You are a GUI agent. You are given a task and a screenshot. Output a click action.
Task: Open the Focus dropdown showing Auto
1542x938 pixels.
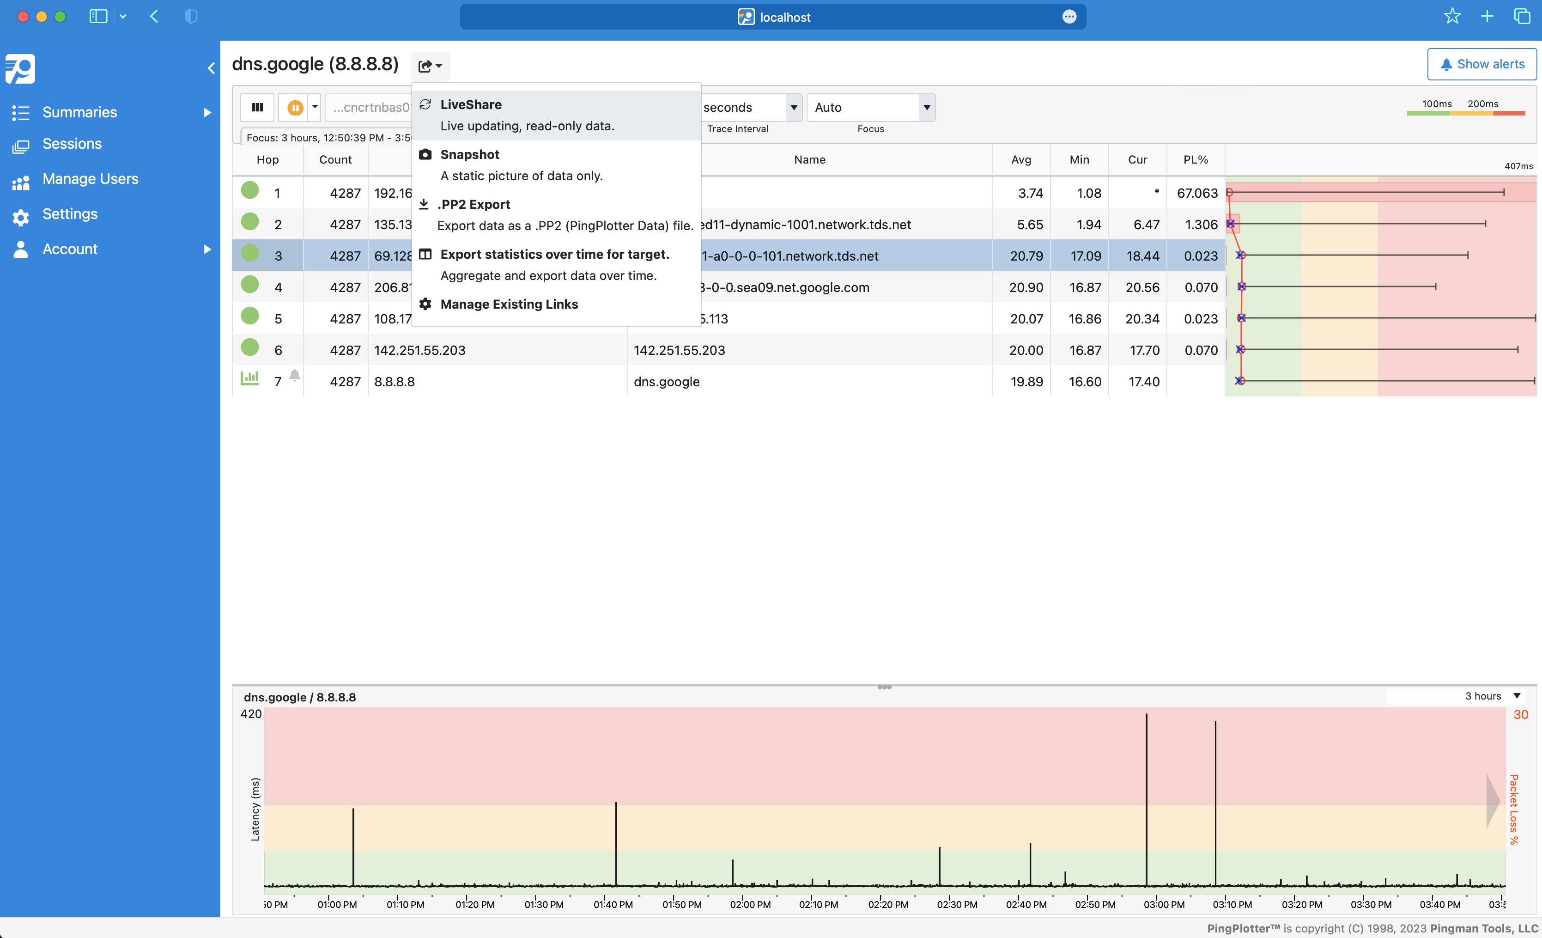[870, 108]
